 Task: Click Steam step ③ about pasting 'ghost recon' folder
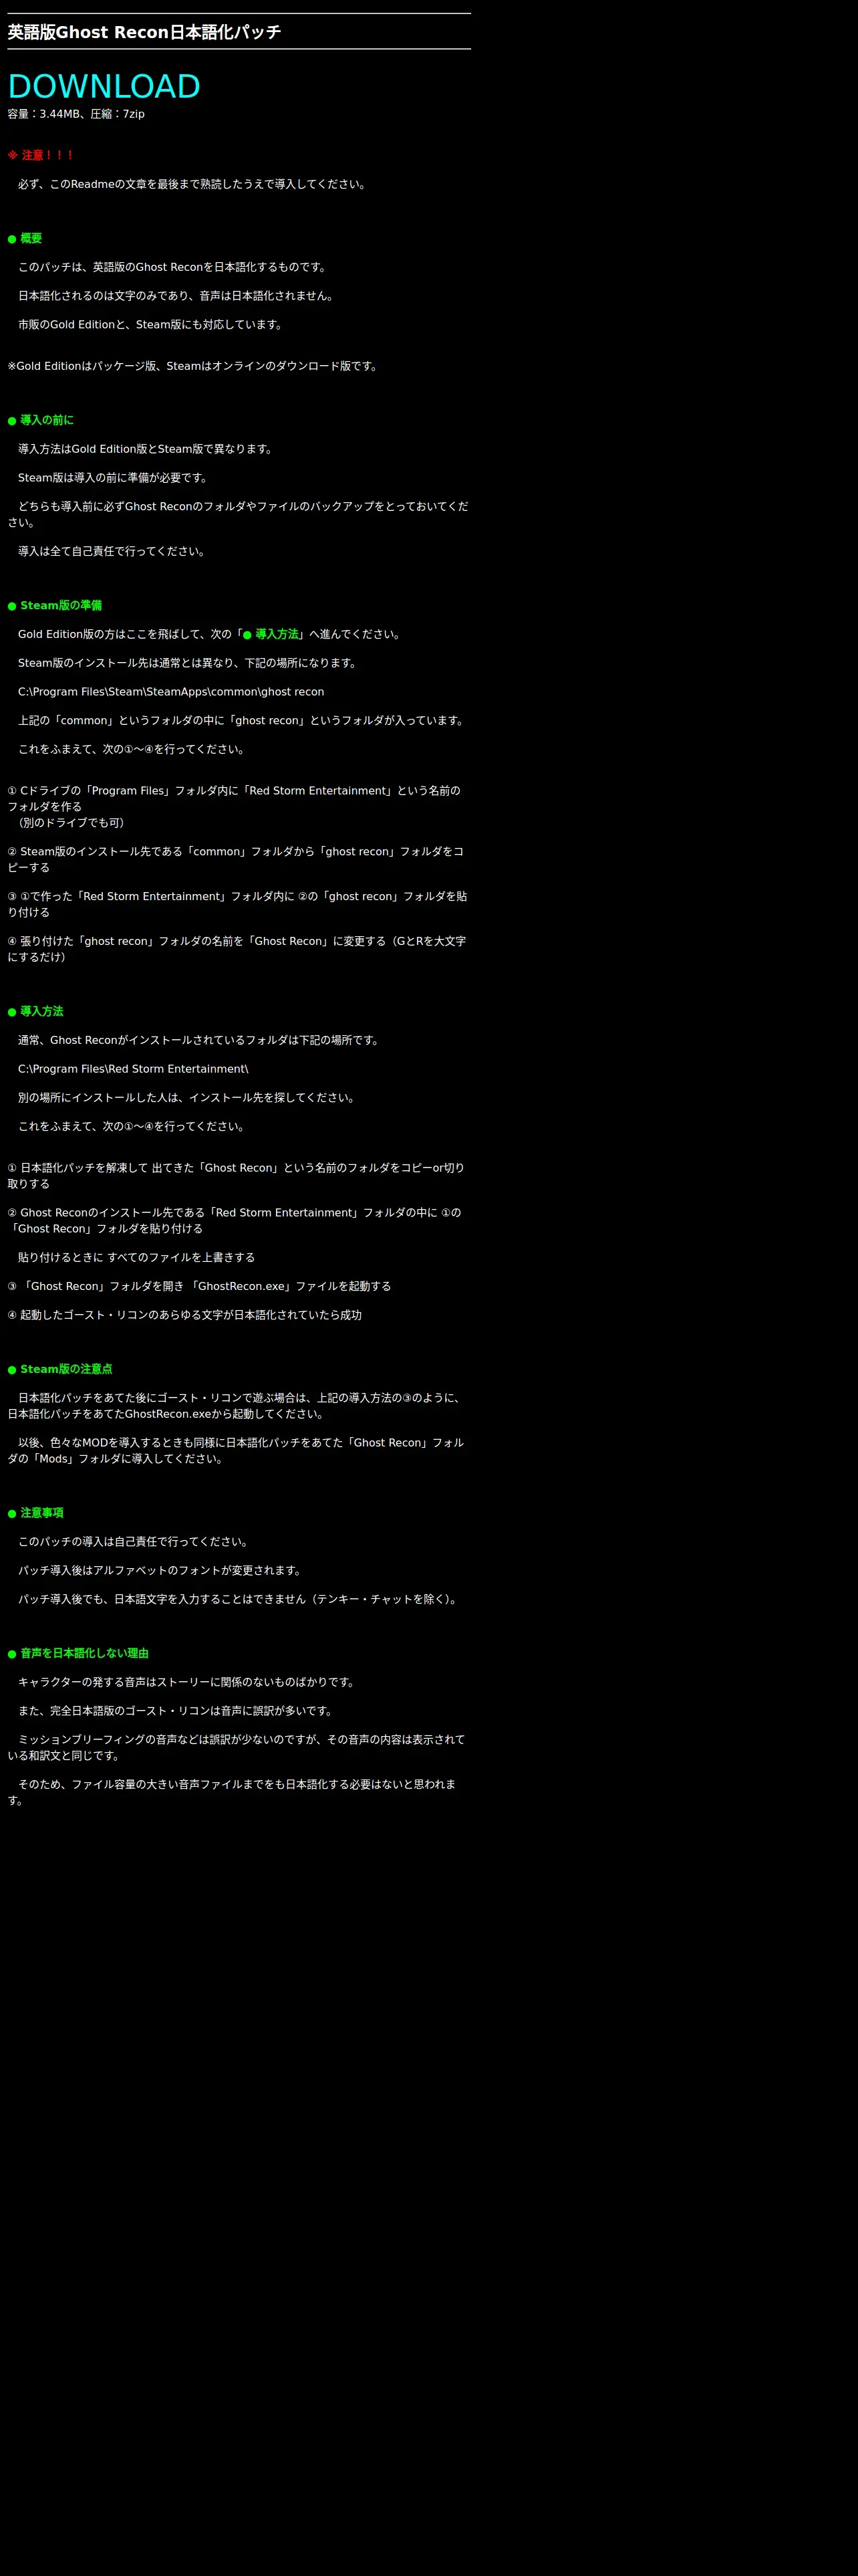(238, 904)
